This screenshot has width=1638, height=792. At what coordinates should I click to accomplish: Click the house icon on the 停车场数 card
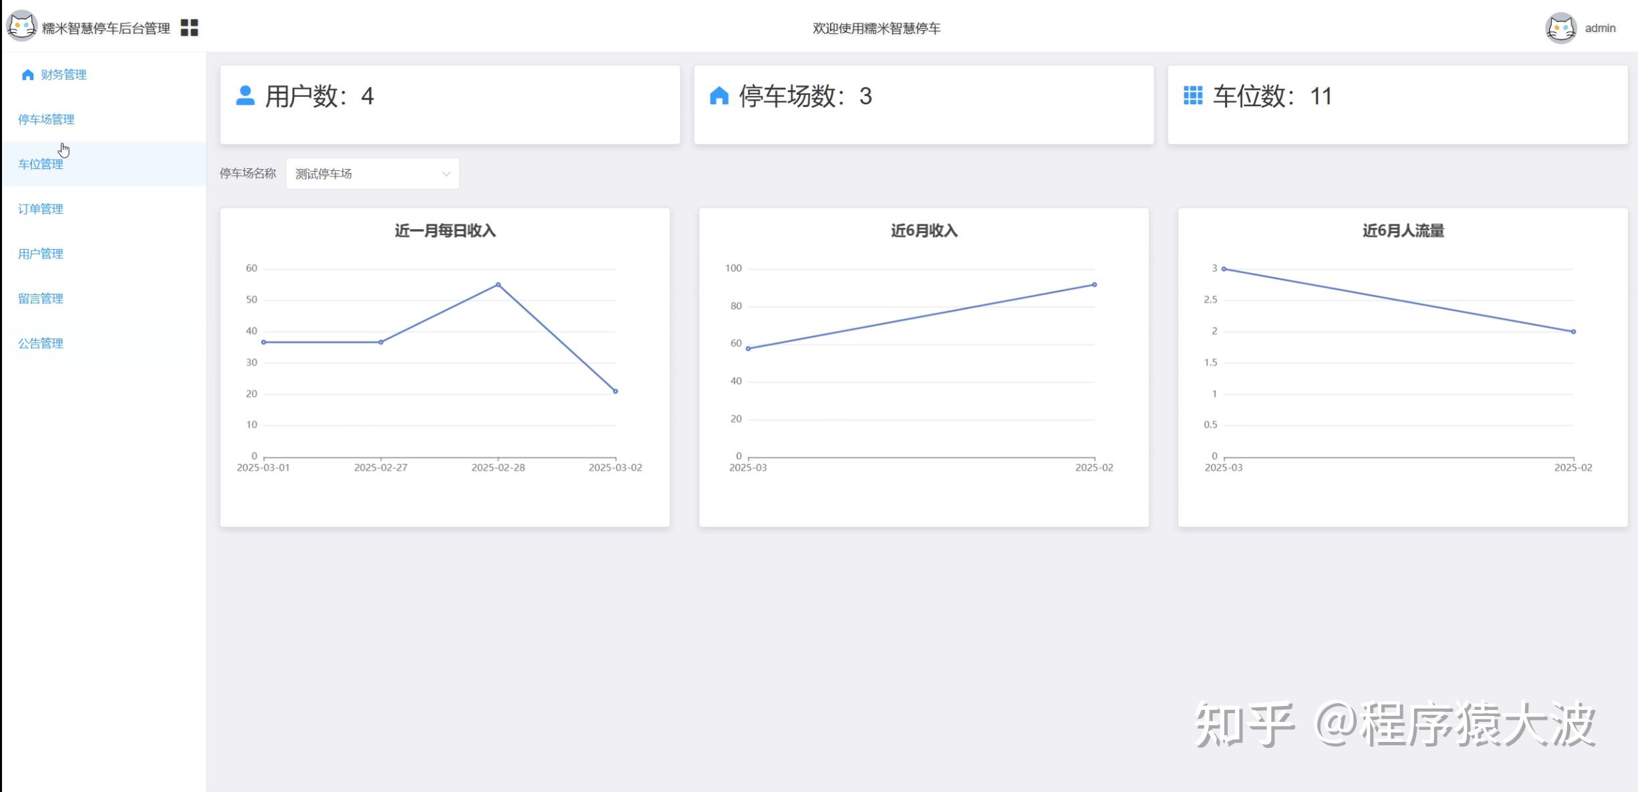click(720, 97)
